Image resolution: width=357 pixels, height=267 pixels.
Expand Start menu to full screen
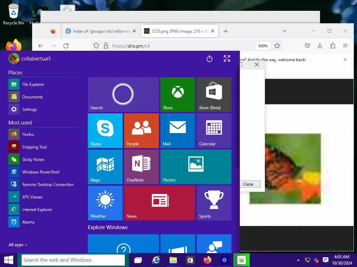tap(227, 58)
